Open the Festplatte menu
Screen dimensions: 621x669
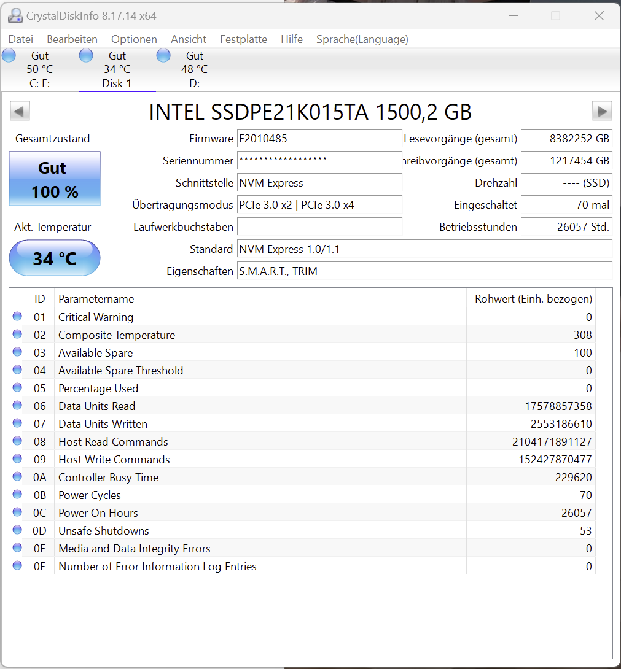(x=243, y=39)
